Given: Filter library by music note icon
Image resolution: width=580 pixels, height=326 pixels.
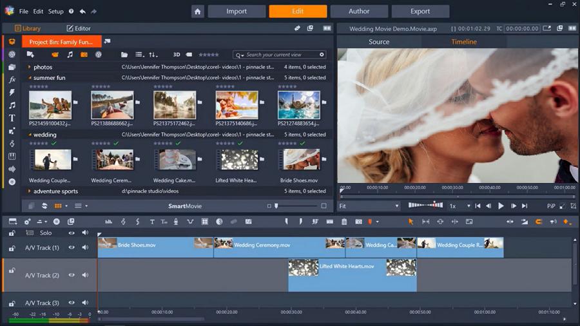Looking at the screenshot, I should (x=70, y=55).
